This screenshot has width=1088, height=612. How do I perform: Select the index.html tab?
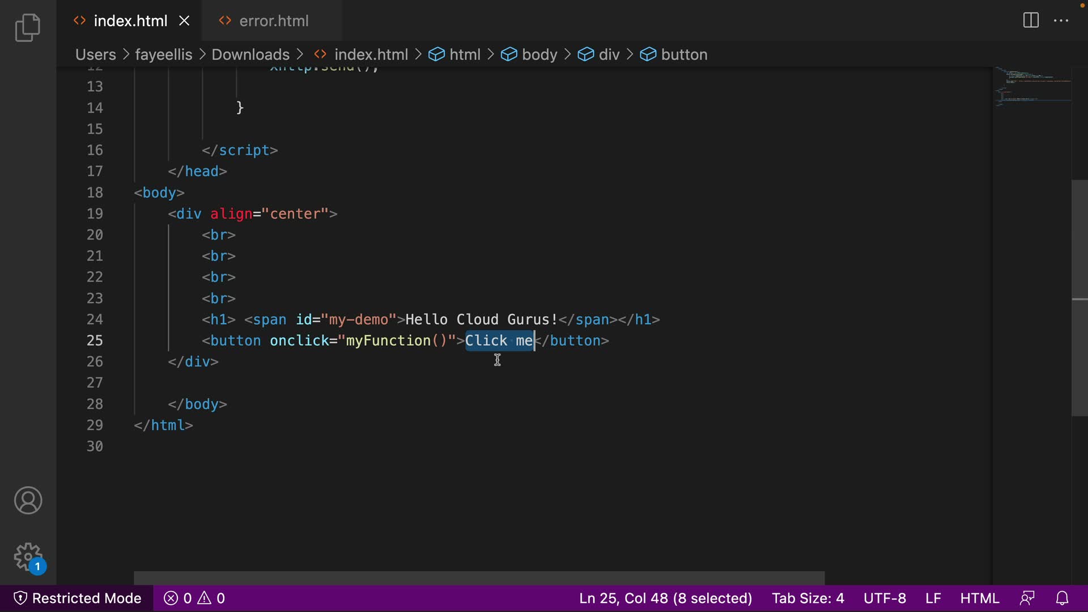pyautogui.click(x=130, y=21)
